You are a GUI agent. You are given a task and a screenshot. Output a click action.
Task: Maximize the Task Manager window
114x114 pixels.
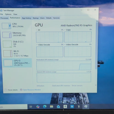pyautogui.click(x=88, y=10)
